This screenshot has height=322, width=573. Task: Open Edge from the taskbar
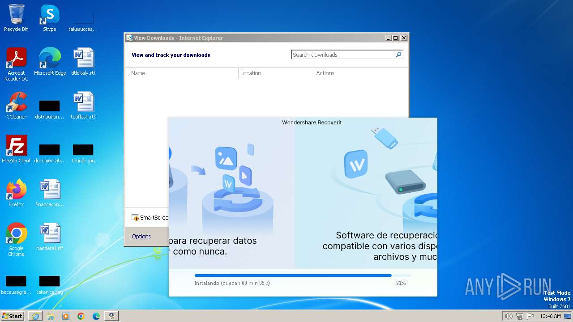96,316
